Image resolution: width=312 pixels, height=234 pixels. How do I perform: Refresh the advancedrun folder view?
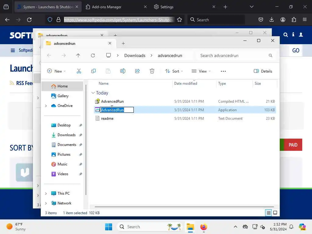[x=93, y=55]
